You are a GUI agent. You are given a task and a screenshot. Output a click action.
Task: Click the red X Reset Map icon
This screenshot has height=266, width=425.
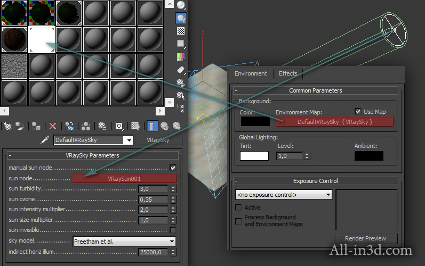point(53,126)
